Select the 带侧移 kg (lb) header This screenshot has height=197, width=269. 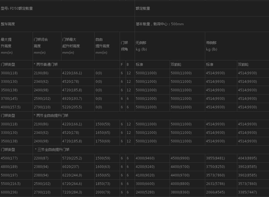(212, 46)
